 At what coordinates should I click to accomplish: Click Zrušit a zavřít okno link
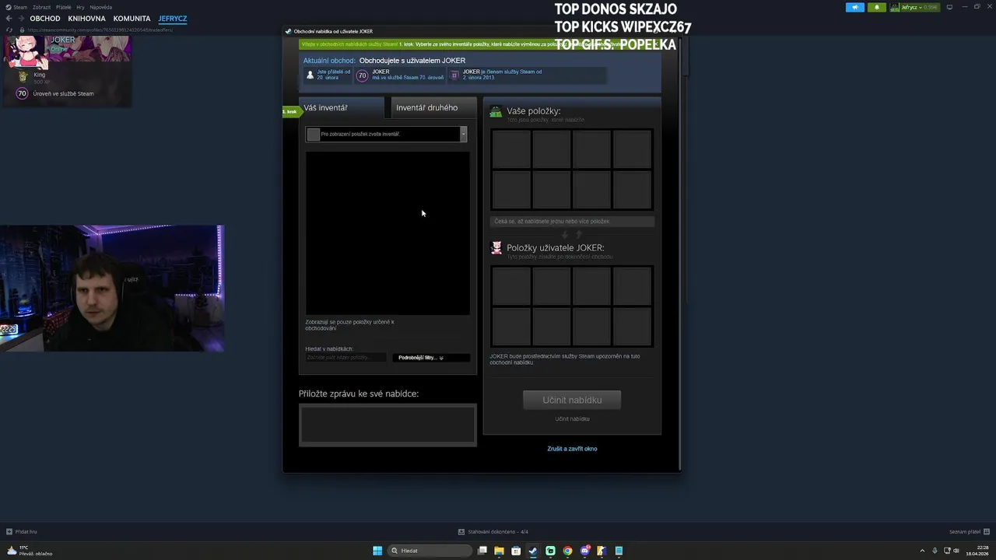(572, 449)
